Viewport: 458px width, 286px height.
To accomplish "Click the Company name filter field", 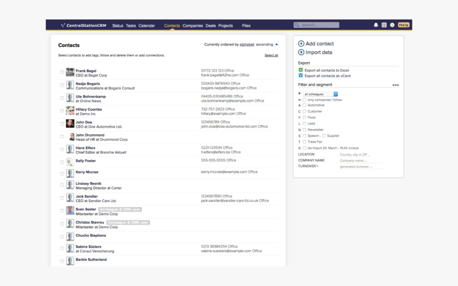I will pos(361,160).
